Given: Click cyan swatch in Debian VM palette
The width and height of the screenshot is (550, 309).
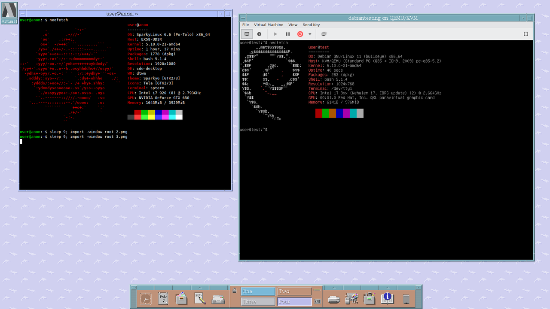Looking at the screenshot, I should click(353, 113).
